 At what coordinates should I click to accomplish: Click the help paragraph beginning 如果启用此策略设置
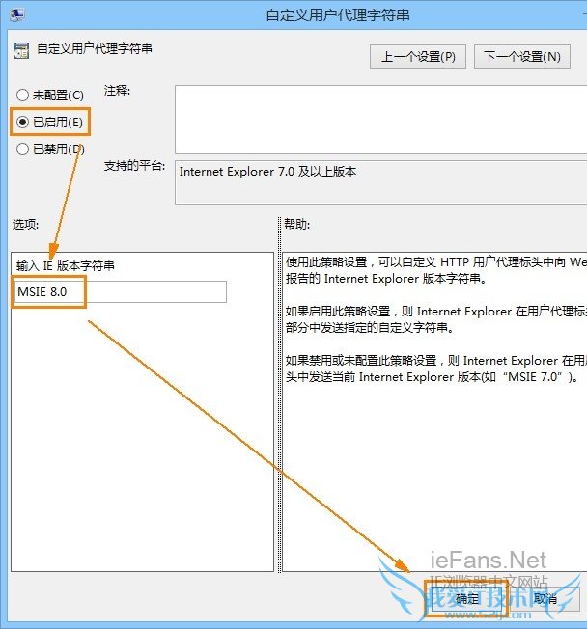point(436,319)
